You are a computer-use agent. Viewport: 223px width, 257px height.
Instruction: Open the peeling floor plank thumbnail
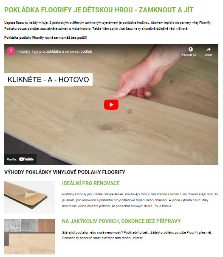point(30,197)
